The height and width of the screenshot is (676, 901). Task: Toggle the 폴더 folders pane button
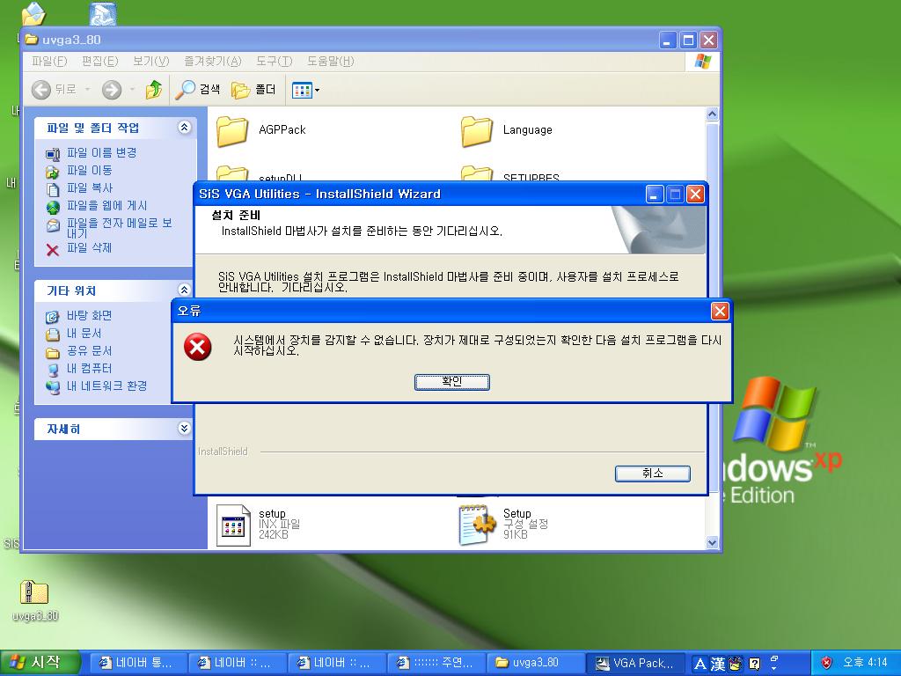(253, 90)
